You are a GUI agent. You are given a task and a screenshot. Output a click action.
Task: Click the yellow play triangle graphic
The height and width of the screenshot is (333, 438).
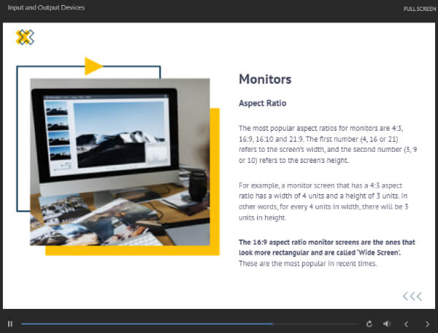coord(93,66)
